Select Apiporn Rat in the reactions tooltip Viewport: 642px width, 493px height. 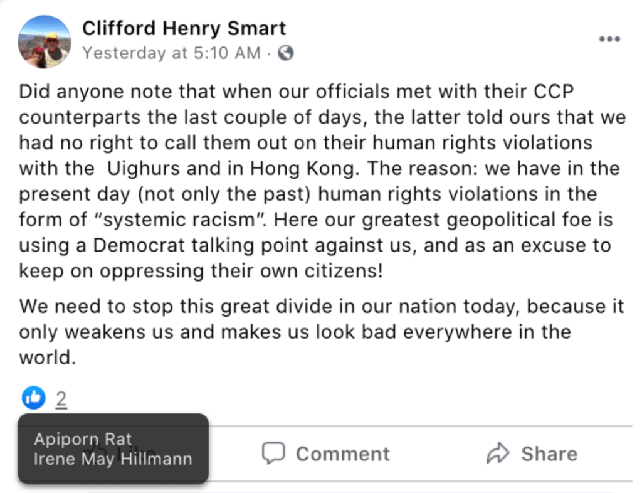[83, 439]
